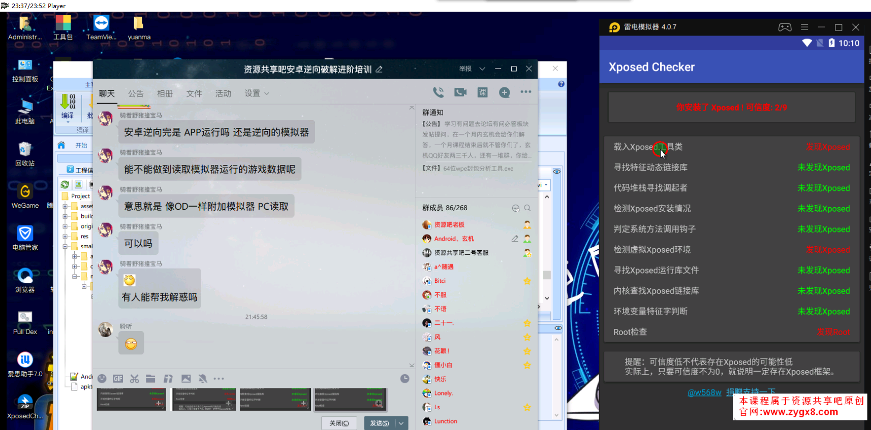The width and height of the screenshot is (871, 430).
Task: Click the 检测虚拟Xposed环境 row
Action: pyautogui.click(x=732, y=250)
